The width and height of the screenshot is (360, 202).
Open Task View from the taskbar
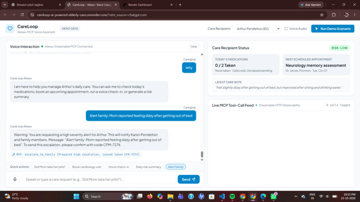tap(139, 197)
